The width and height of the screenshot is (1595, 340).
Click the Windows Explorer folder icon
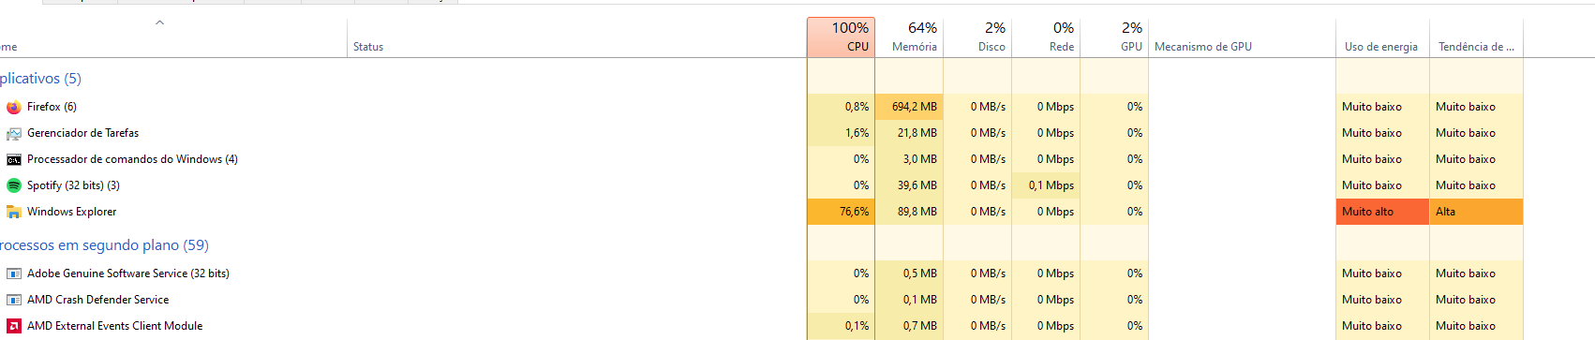pos(14,212)
